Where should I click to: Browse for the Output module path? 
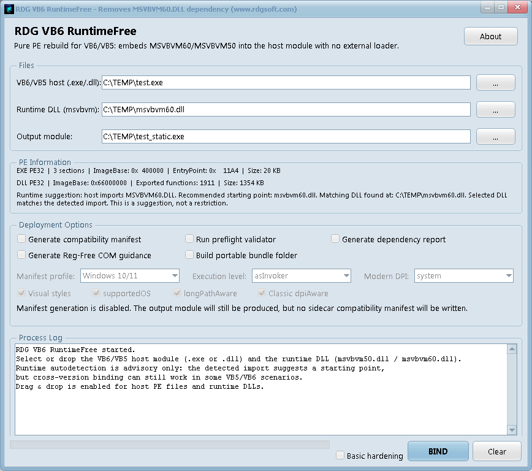(495, 137)
